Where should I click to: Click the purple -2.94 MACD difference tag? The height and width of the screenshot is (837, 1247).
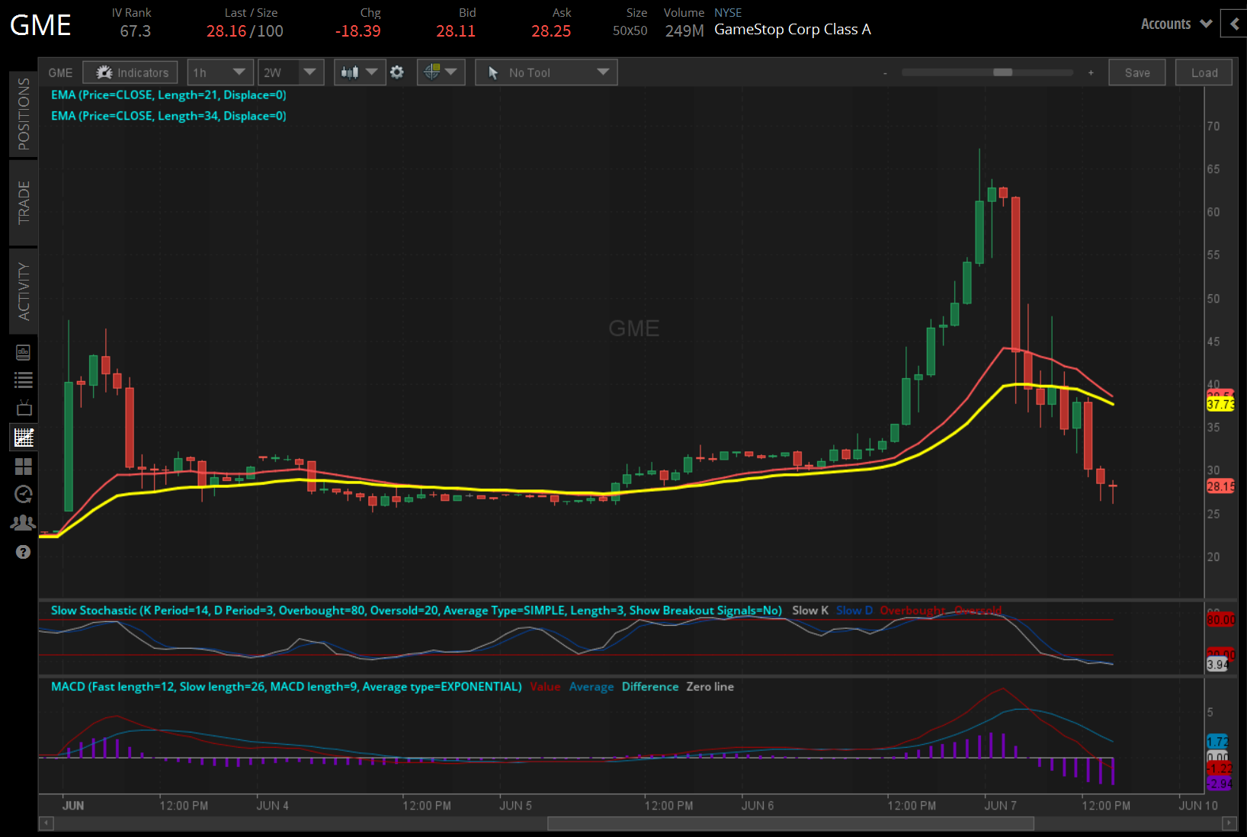(1220, 784)
